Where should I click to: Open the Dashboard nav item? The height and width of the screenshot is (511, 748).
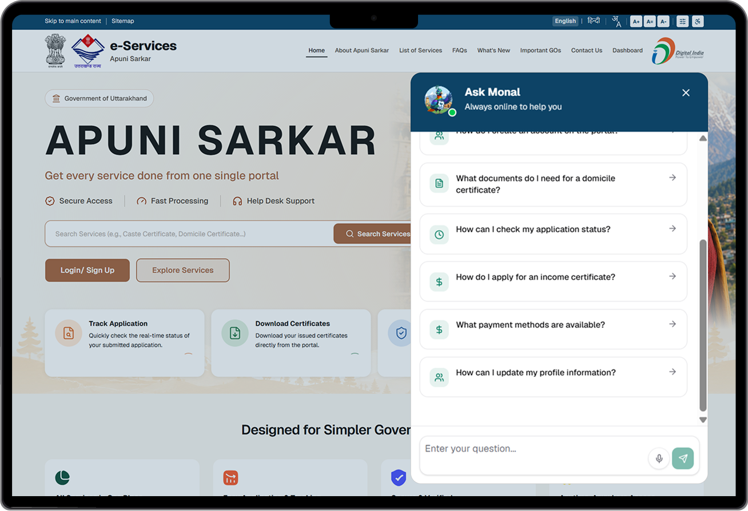628,50
